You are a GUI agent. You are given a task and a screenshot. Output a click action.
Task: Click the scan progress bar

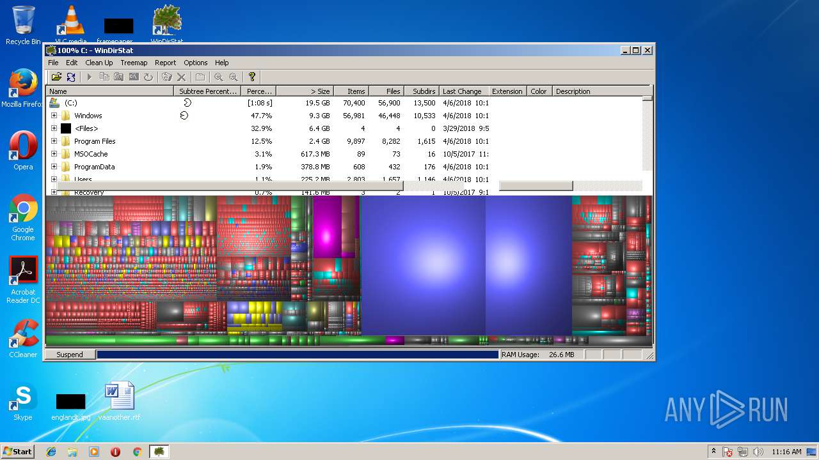click(x=298, y=355)
